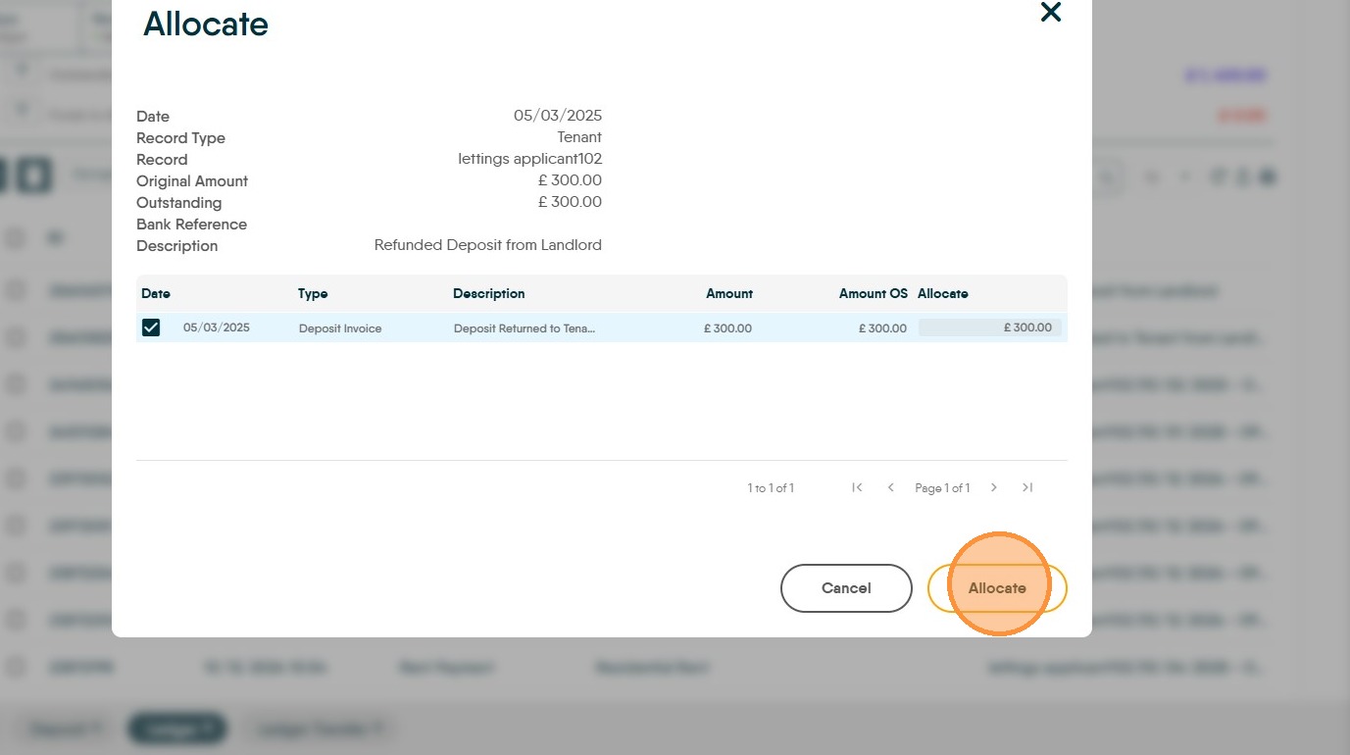Select the 05/03/2025 cell in table row
The height and width of the screenshot is (755, 1350).
[x=217, y=327]
